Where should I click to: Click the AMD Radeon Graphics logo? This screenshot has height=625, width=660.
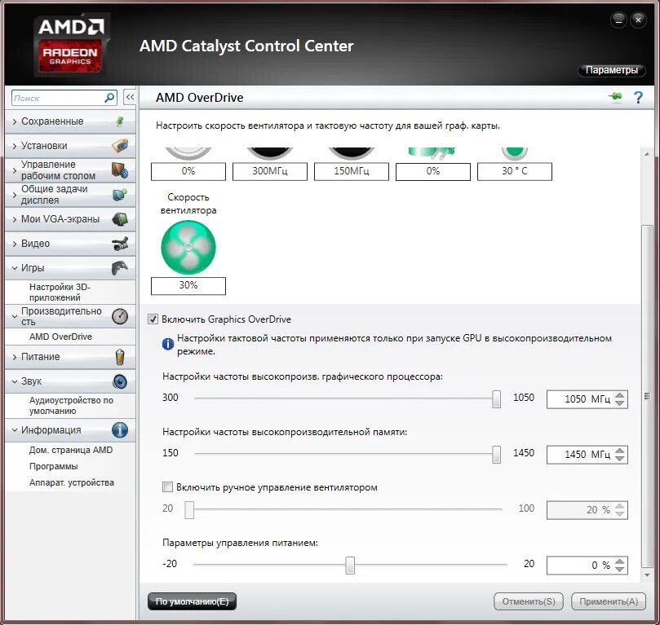(70, 45)
